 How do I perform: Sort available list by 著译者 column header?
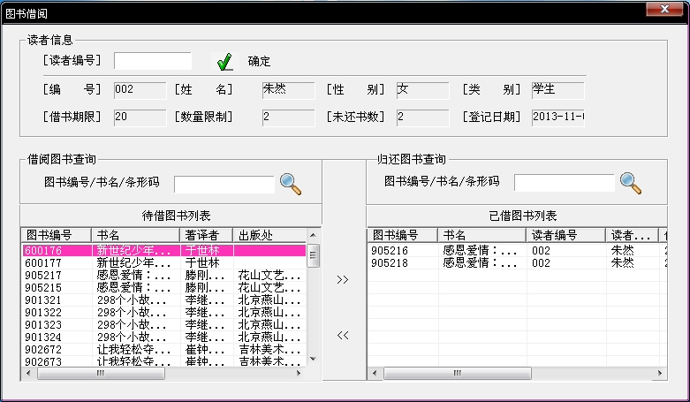[207, 235]
